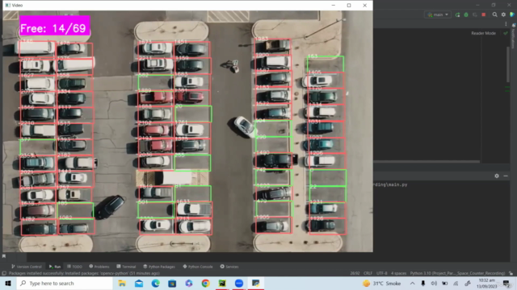Switch to the Run tool window tab
This screenshot has width=517, height=290.
[55, 267]
